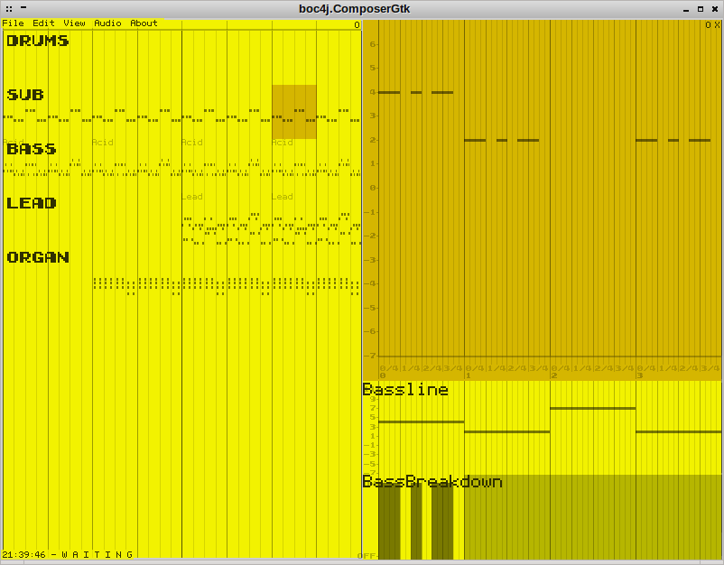Open the About menu
This screenshot has height=565, width=724.
pos(144,23)
